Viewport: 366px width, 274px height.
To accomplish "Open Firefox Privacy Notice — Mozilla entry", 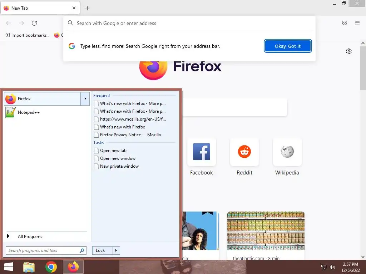I will 128,135.
